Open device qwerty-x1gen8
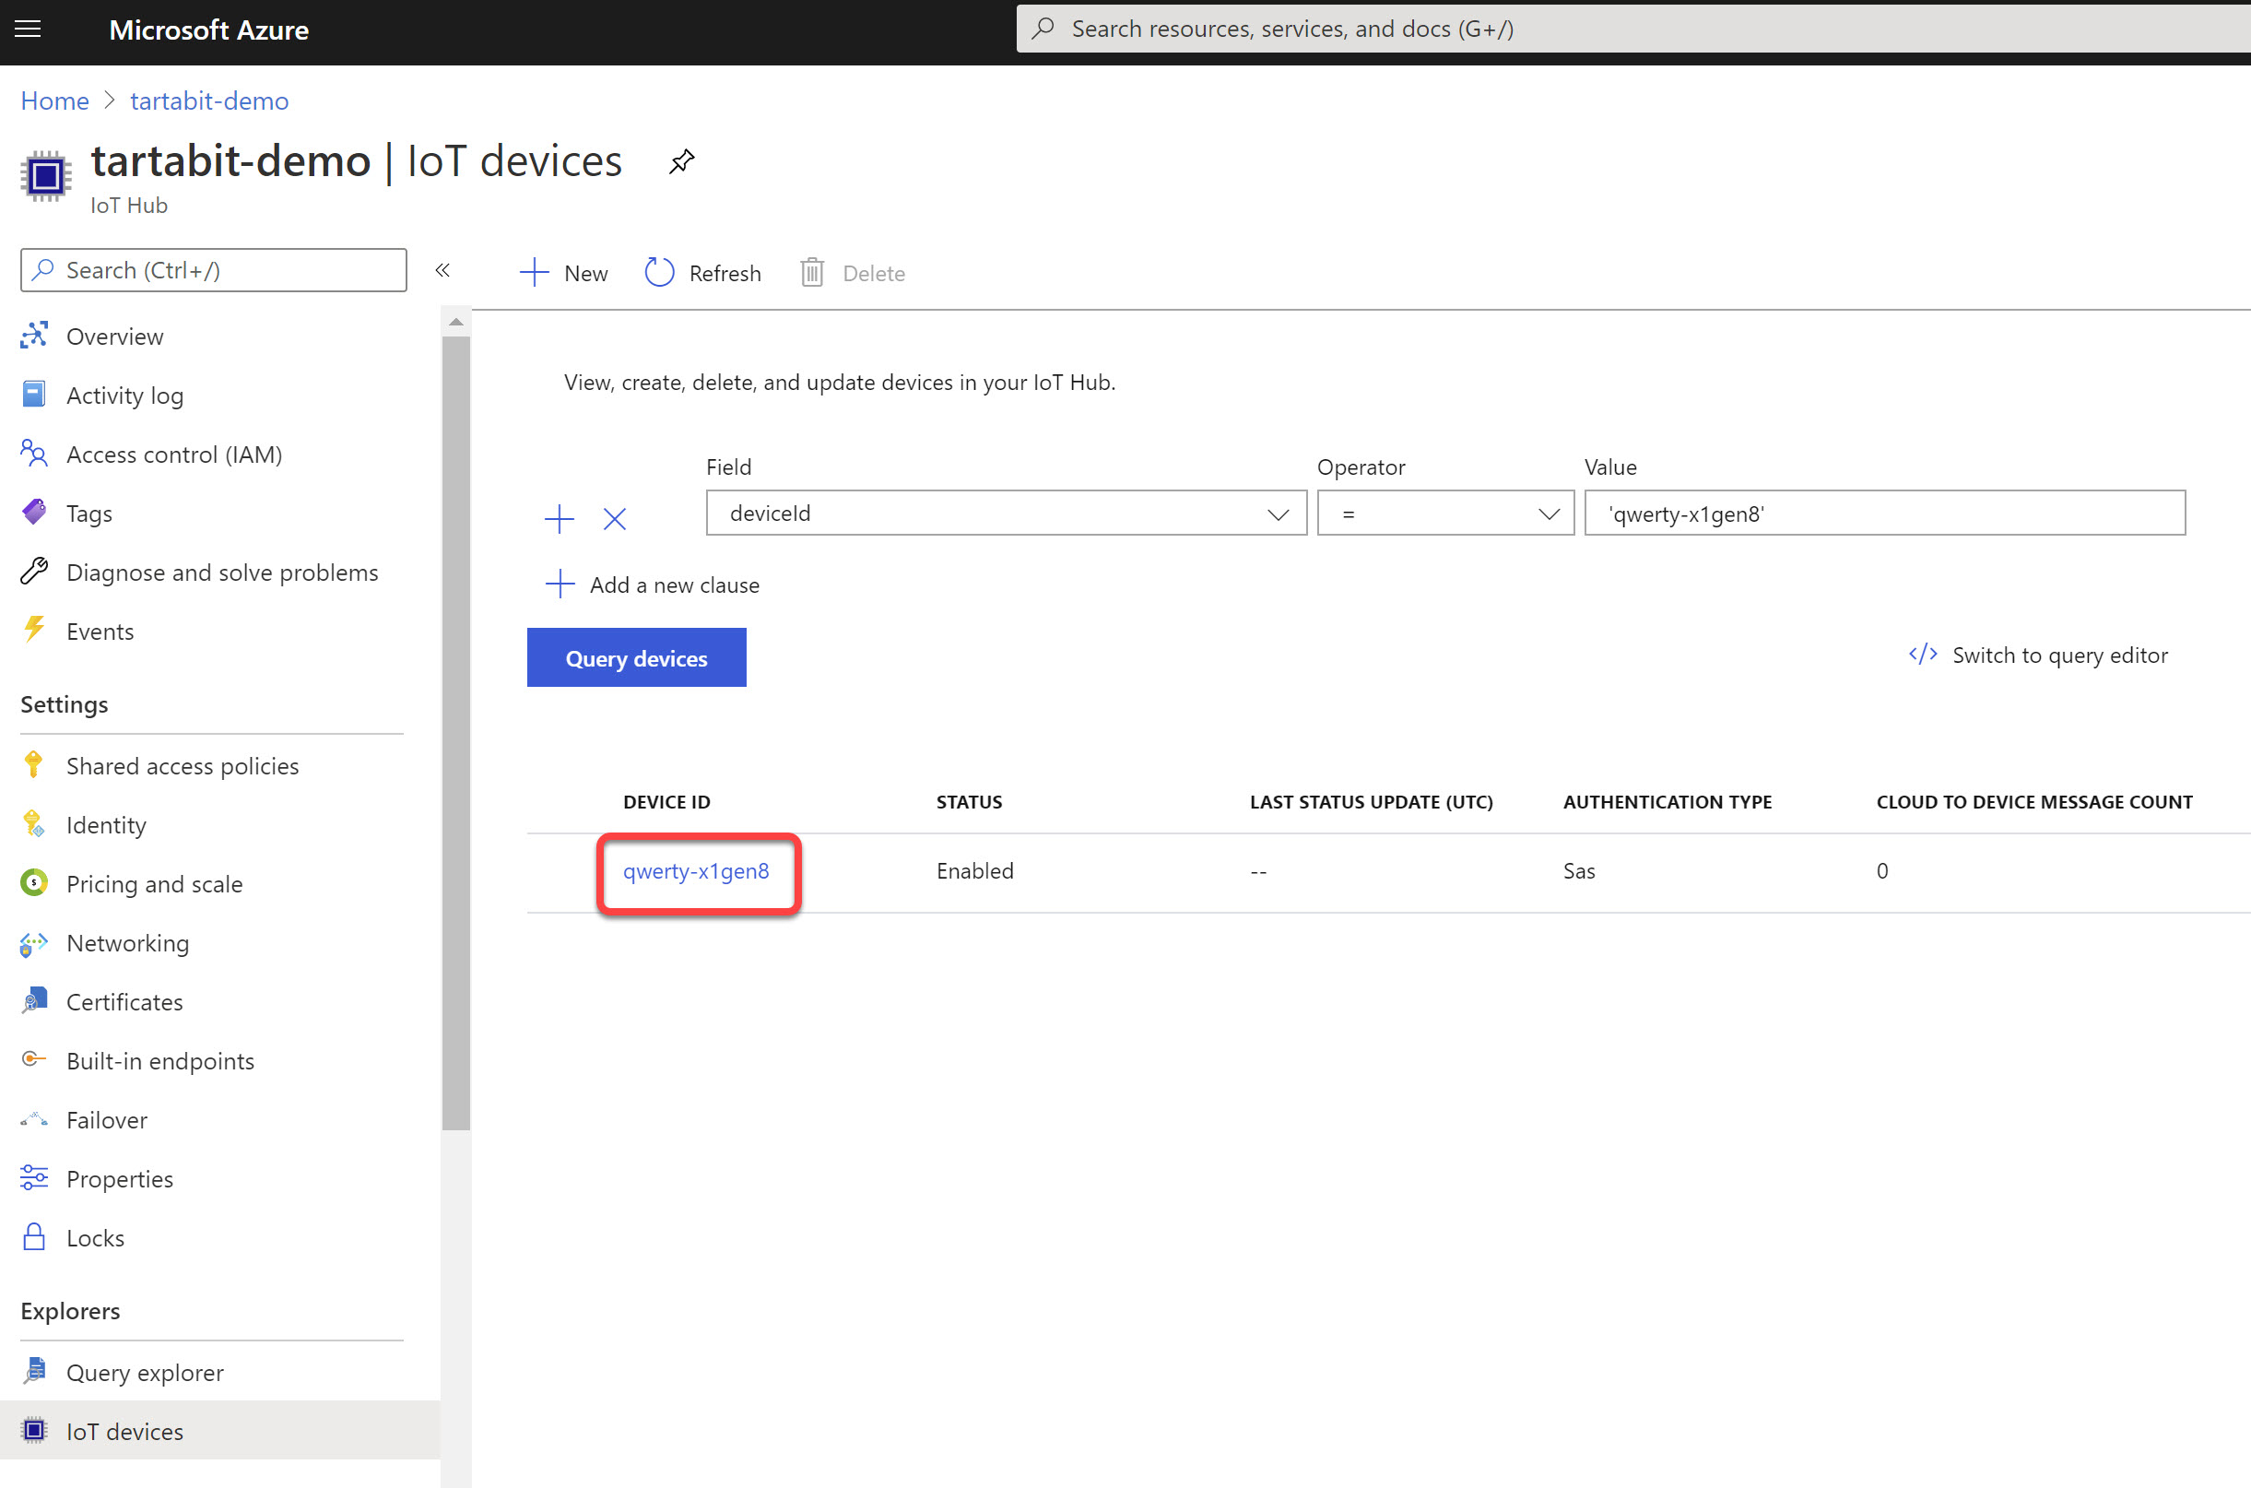Viewport: 2251px width, 1488px height. tap(696, 871)
